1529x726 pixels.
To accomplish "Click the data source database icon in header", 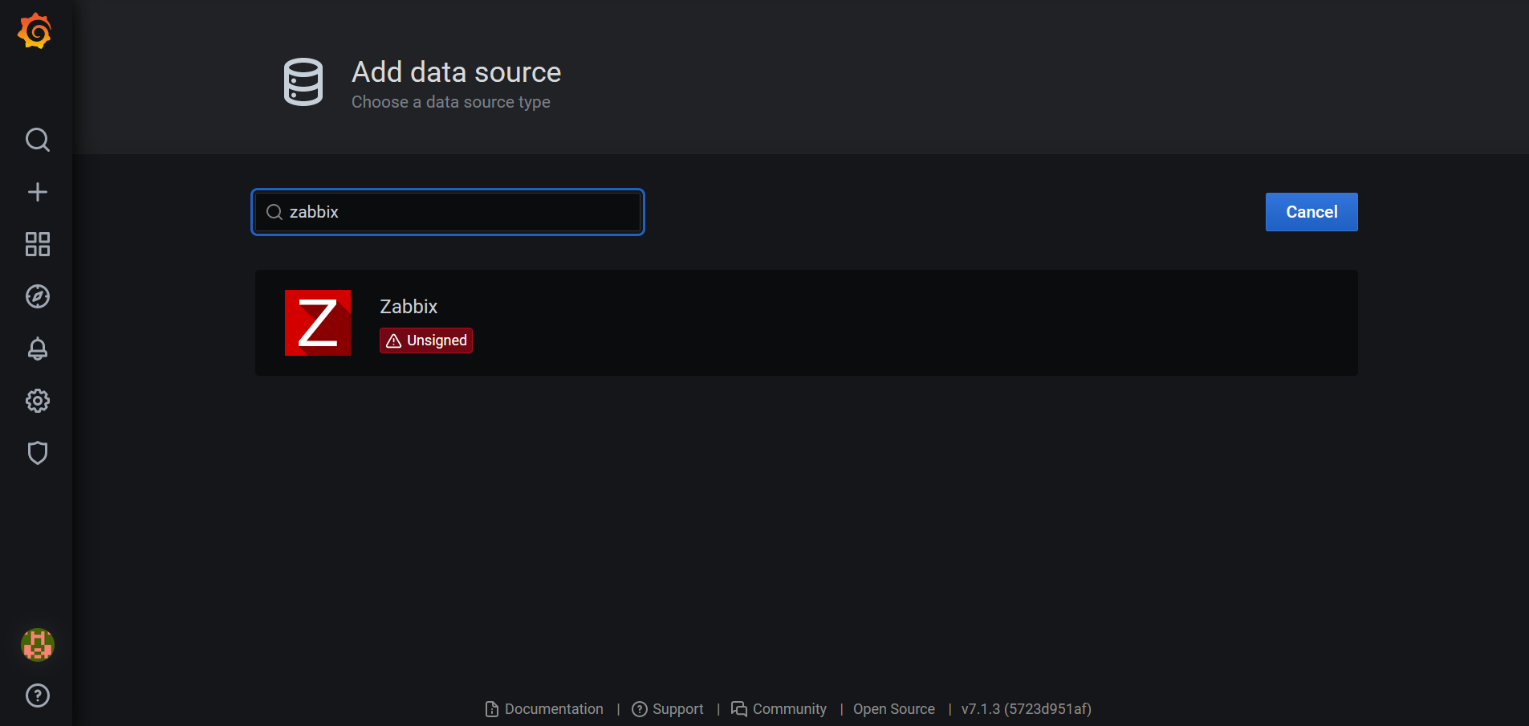I will [x=303, y=81].
